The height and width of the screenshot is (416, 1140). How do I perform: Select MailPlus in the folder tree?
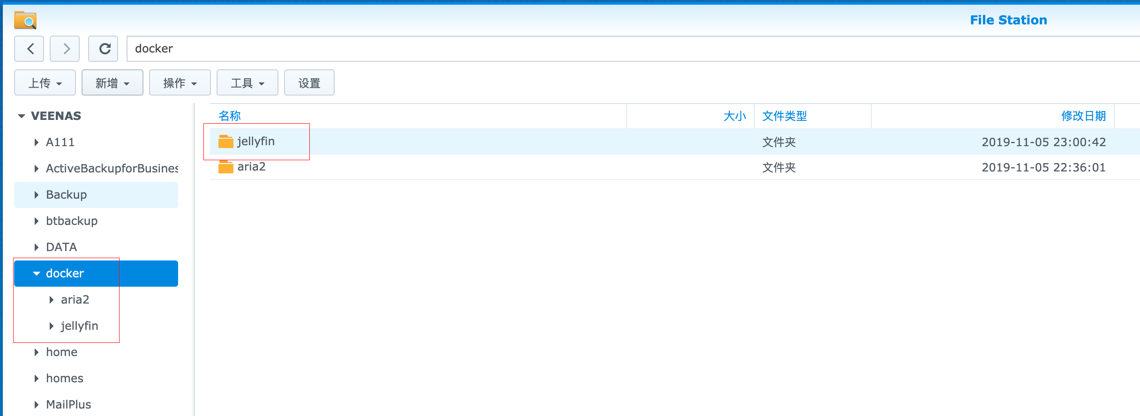coord(68,405)
